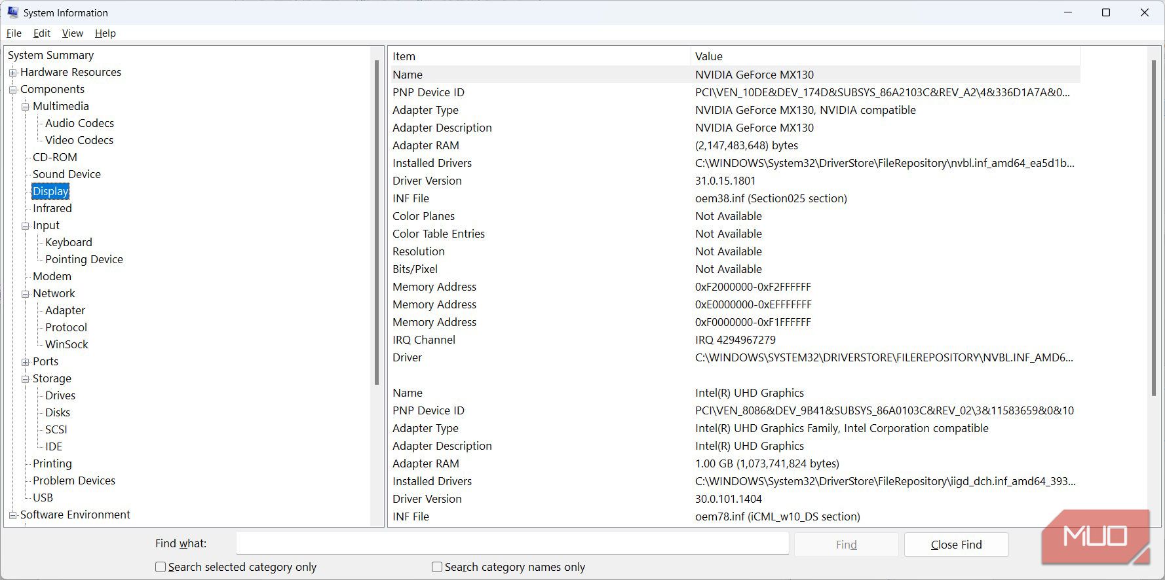Select the Pointing Device category
The image size is (1165, 580).
pos(84,259)
